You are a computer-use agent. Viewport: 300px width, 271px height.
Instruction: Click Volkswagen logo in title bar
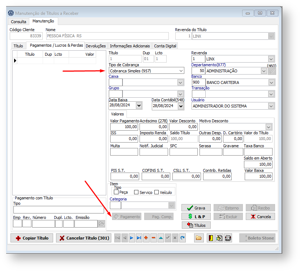11,13
